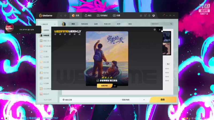Viewport: 214px width, 120px height.
Task: Click the game page search input field
Action: coord(160,24)
